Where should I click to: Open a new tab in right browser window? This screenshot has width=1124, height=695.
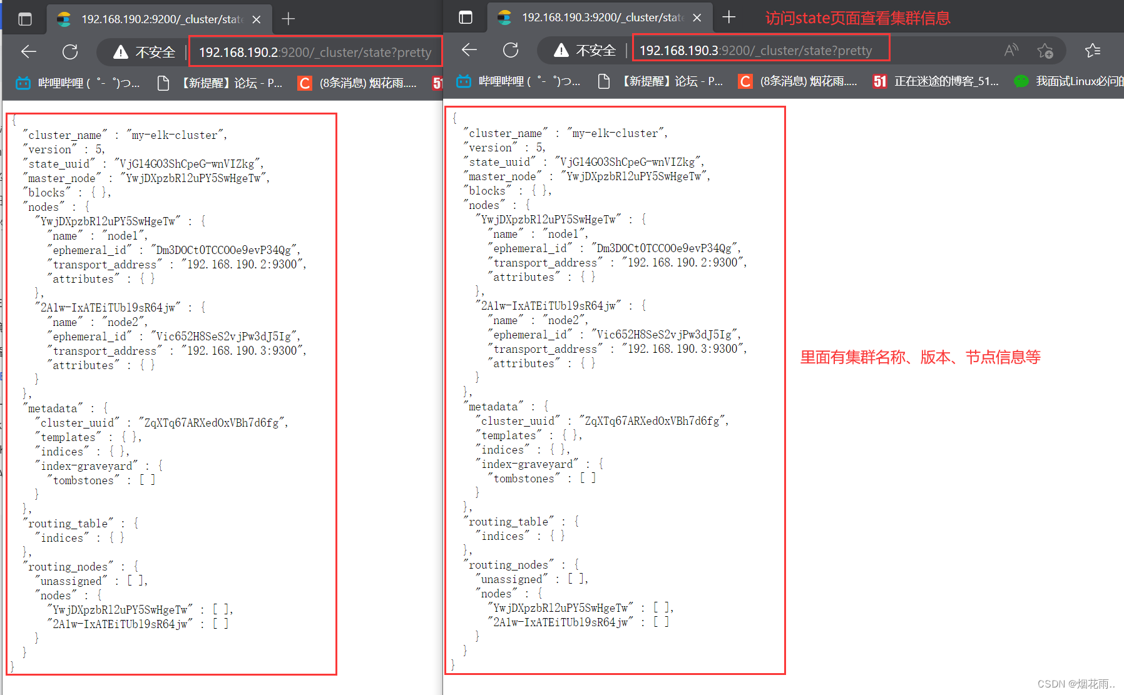point(729,18)
